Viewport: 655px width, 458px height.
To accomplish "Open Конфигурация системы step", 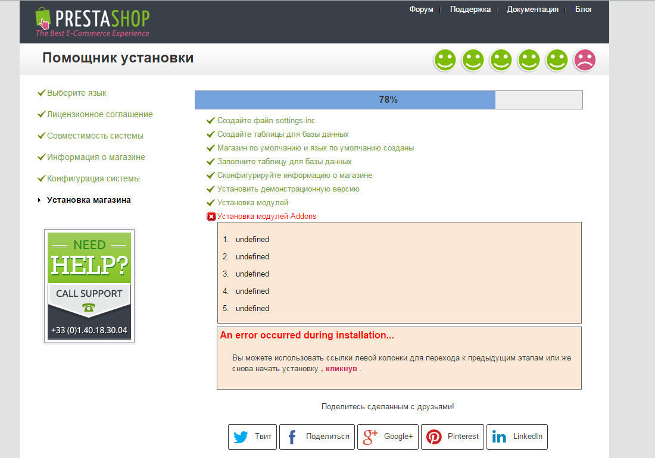I will 93,179.
